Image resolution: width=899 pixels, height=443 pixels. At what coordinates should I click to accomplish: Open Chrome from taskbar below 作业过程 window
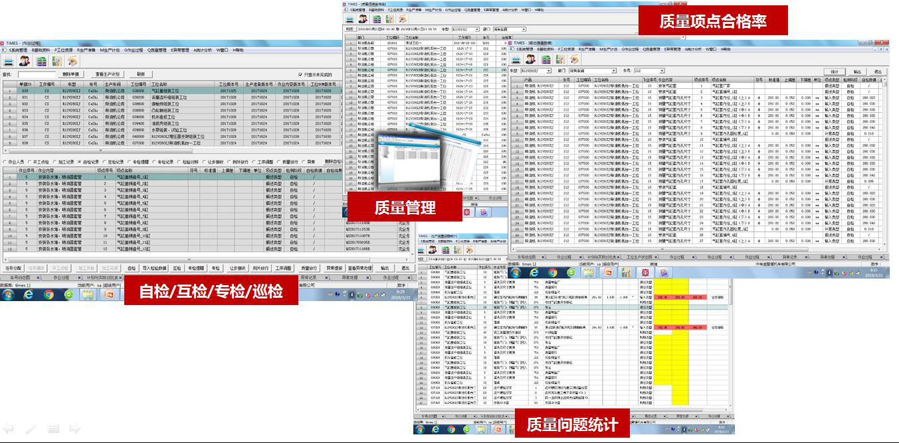49,294
